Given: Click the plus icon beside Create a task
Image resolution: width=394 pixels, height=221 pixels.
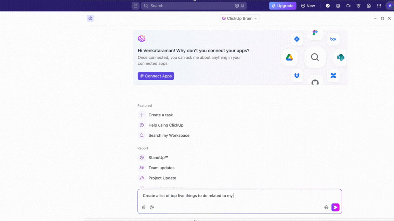Looking at the screenshot, I should tap(142, 115).
